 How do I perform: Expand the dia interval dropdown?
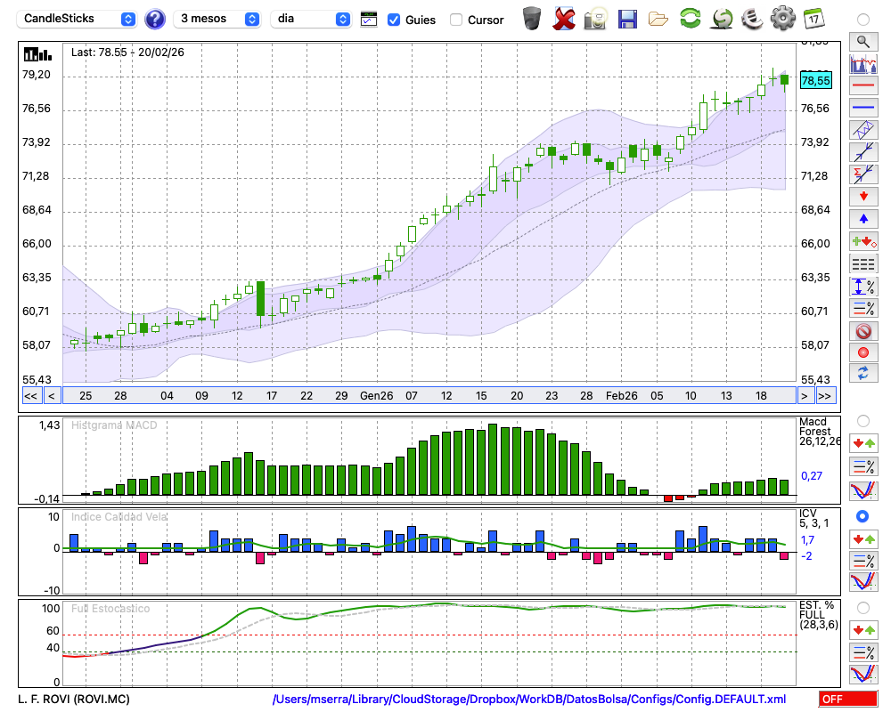coord(312,19)
